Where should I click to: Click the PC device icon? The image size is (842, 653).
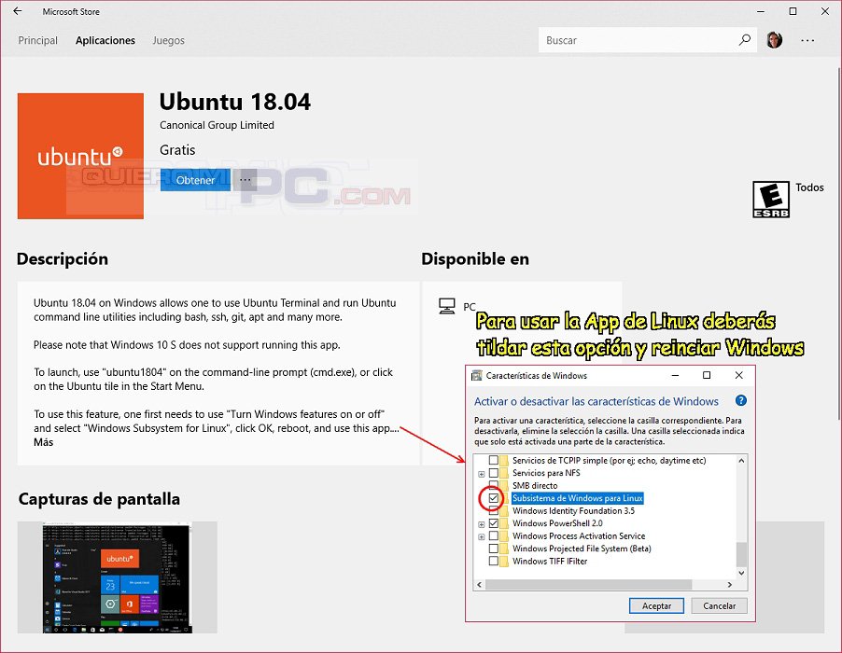(x=447, y=306)
